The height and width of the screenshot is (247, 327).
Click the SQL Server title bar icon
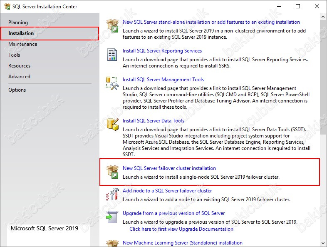7,7
